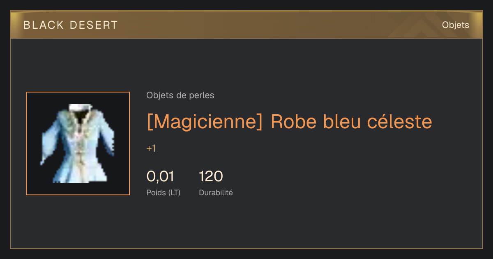This screenshot has width=493, height=259.
Task: Select the orange-framed item thumbnail box
Action: coord(78,143)
